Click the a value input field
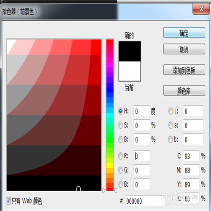Viewport: 211px width, 211px height. (193, 125)
